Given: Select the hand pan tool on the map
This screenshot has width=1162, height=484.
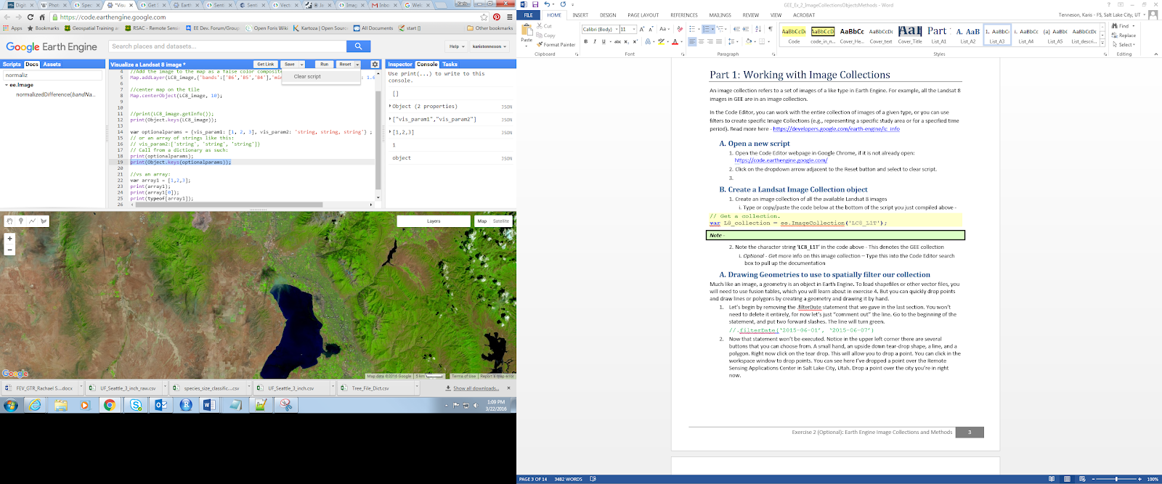Looking at the screenshot, I should tap(9, 221).
